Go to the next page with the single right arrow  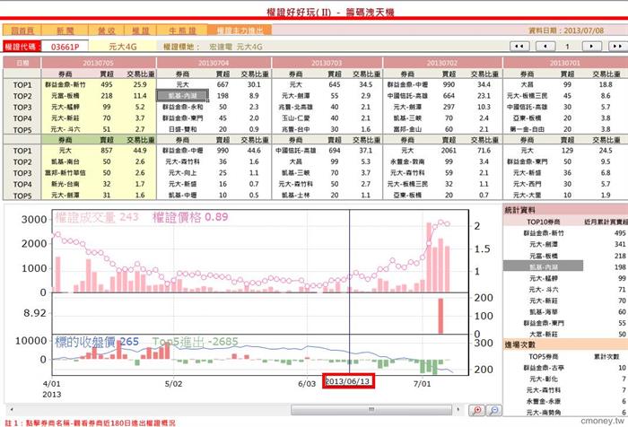592,46
